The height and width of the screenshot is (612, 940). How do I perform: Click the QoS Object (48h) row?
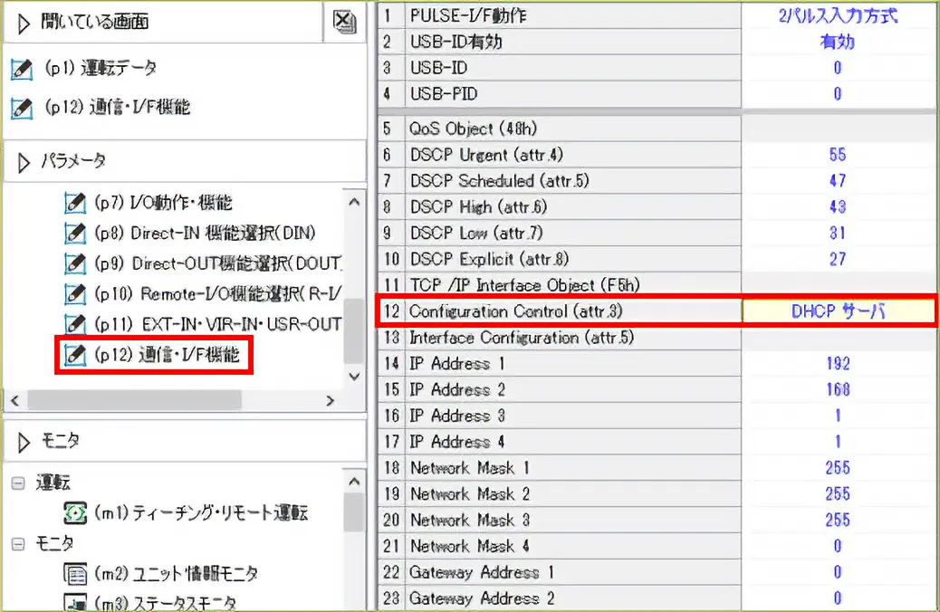656,129
